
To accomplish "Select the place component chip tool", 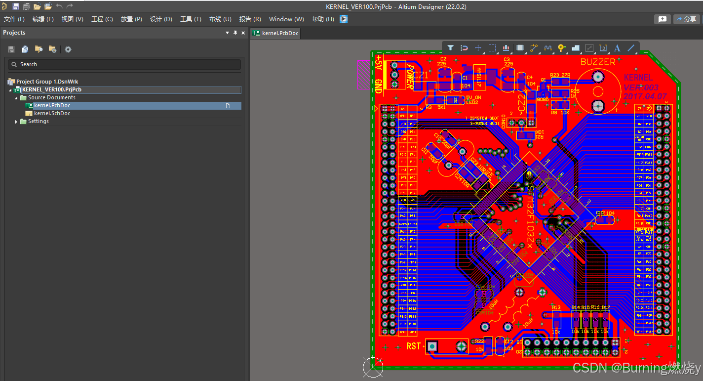I will [520, 48].
